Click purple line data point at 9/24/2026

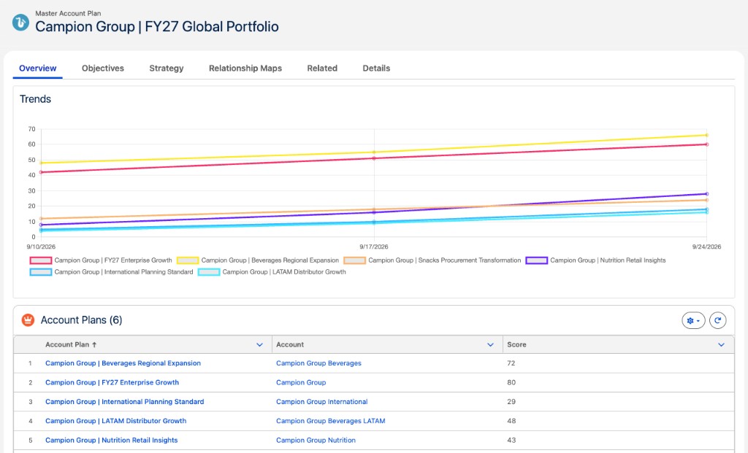706,194
